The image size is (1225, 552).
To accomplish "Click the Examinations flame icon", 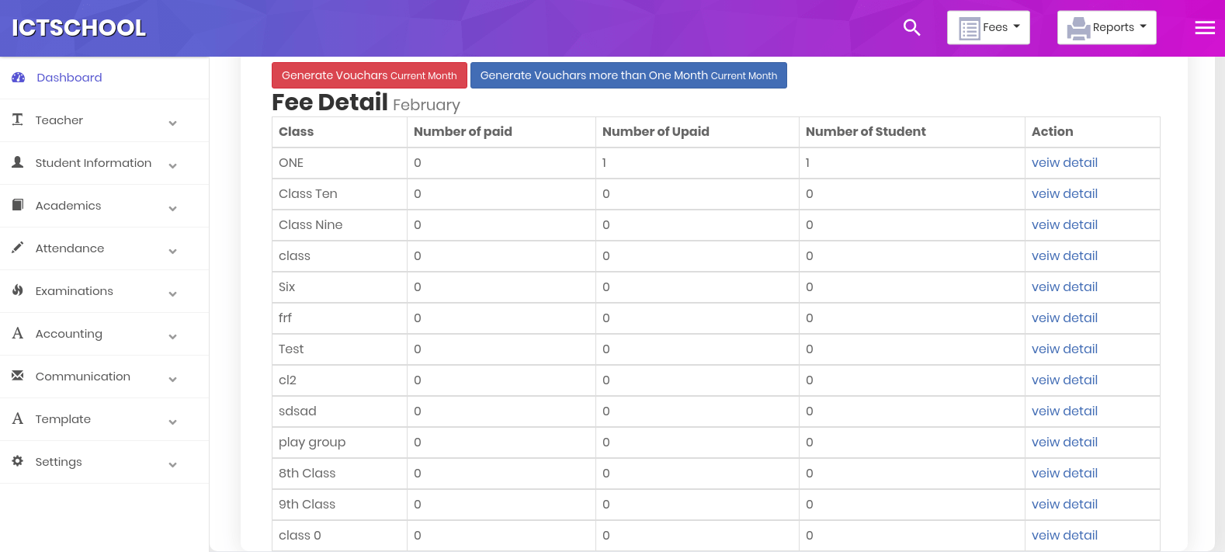I will (x=18, y=290).
